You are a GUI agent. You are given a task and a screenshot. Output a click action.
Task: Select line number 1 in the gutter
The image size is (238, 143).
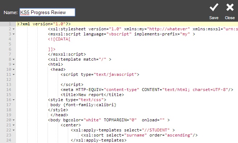pyautogui.click(x=10, y=24)
